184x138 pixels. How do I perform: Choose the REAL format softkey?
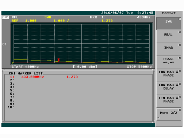coord(168,36)
